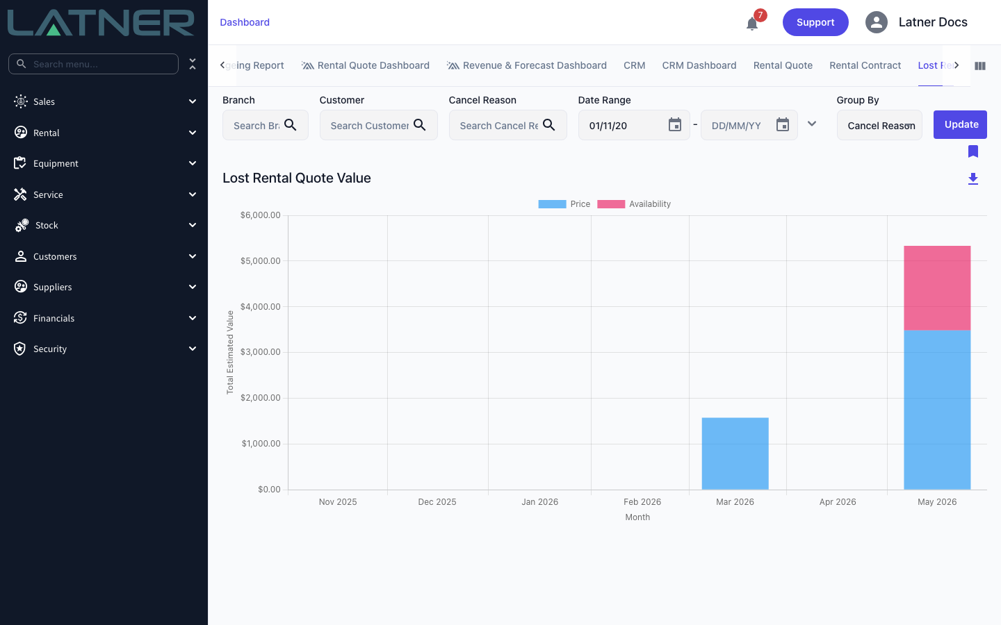Click the Suppliers sidebar icon

point(21,287)
